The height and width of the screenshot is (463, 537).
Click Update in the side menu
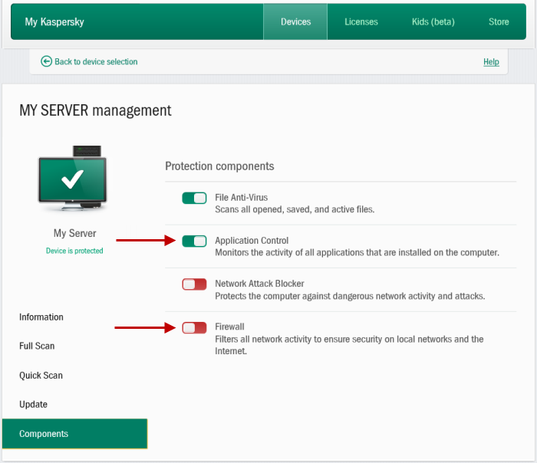tap(33, 405)
